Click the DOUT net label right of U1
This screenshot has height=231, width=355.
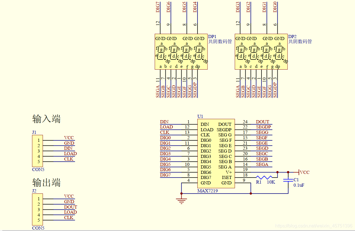point(263,122)
